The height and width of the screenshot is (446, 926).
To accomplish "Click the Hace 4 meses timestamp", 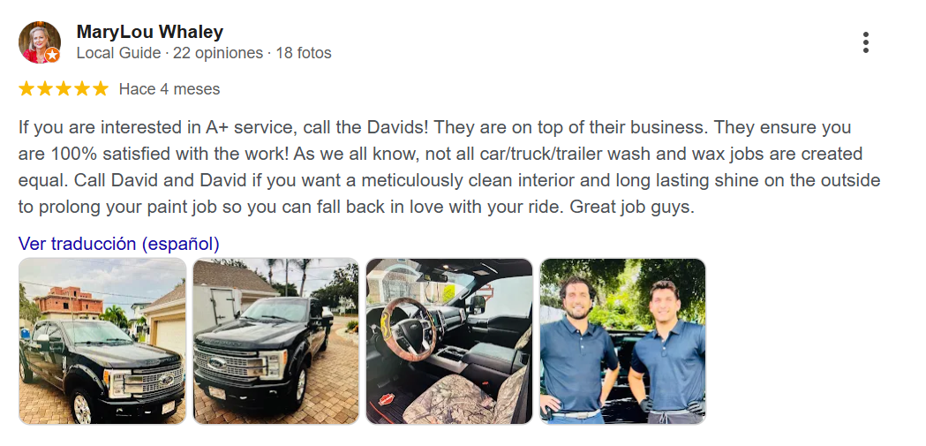I will (169, 89).
